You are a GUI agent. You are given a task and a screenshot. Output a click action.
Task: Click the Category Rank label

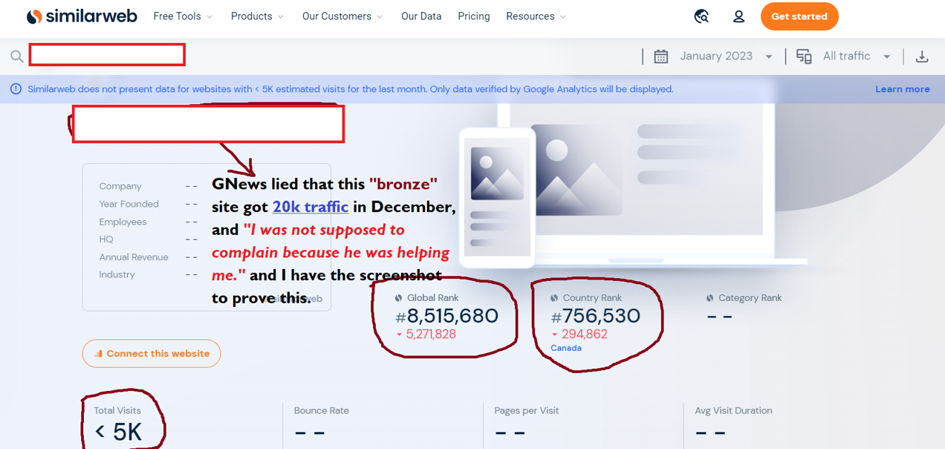[x=750, y=298]
